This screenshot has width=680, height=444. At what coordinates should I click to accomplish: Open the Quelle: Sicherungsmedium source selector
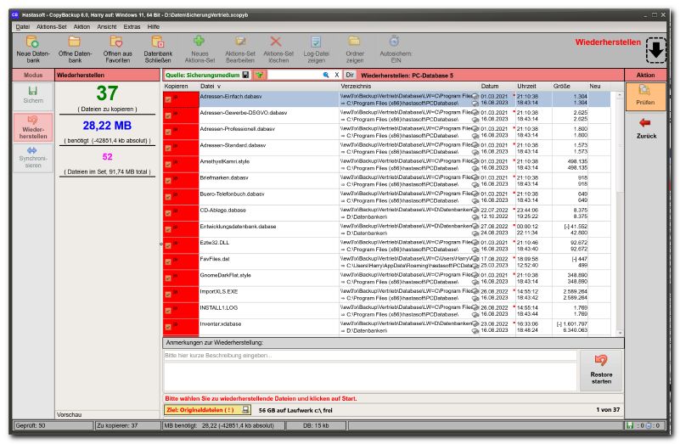point(202,76)
